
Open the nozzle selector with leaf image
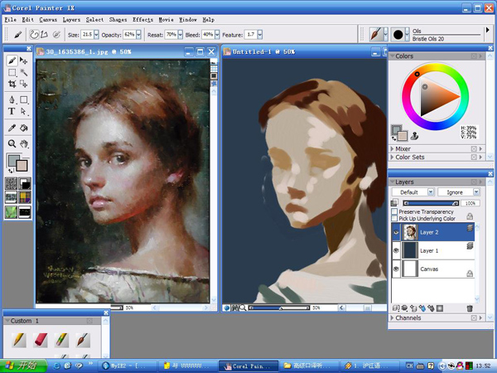[11, 212]
